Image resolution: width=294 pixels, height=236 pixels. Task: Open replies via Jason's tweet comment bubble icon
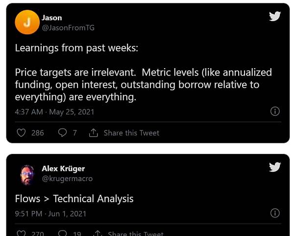coord(62,132)
